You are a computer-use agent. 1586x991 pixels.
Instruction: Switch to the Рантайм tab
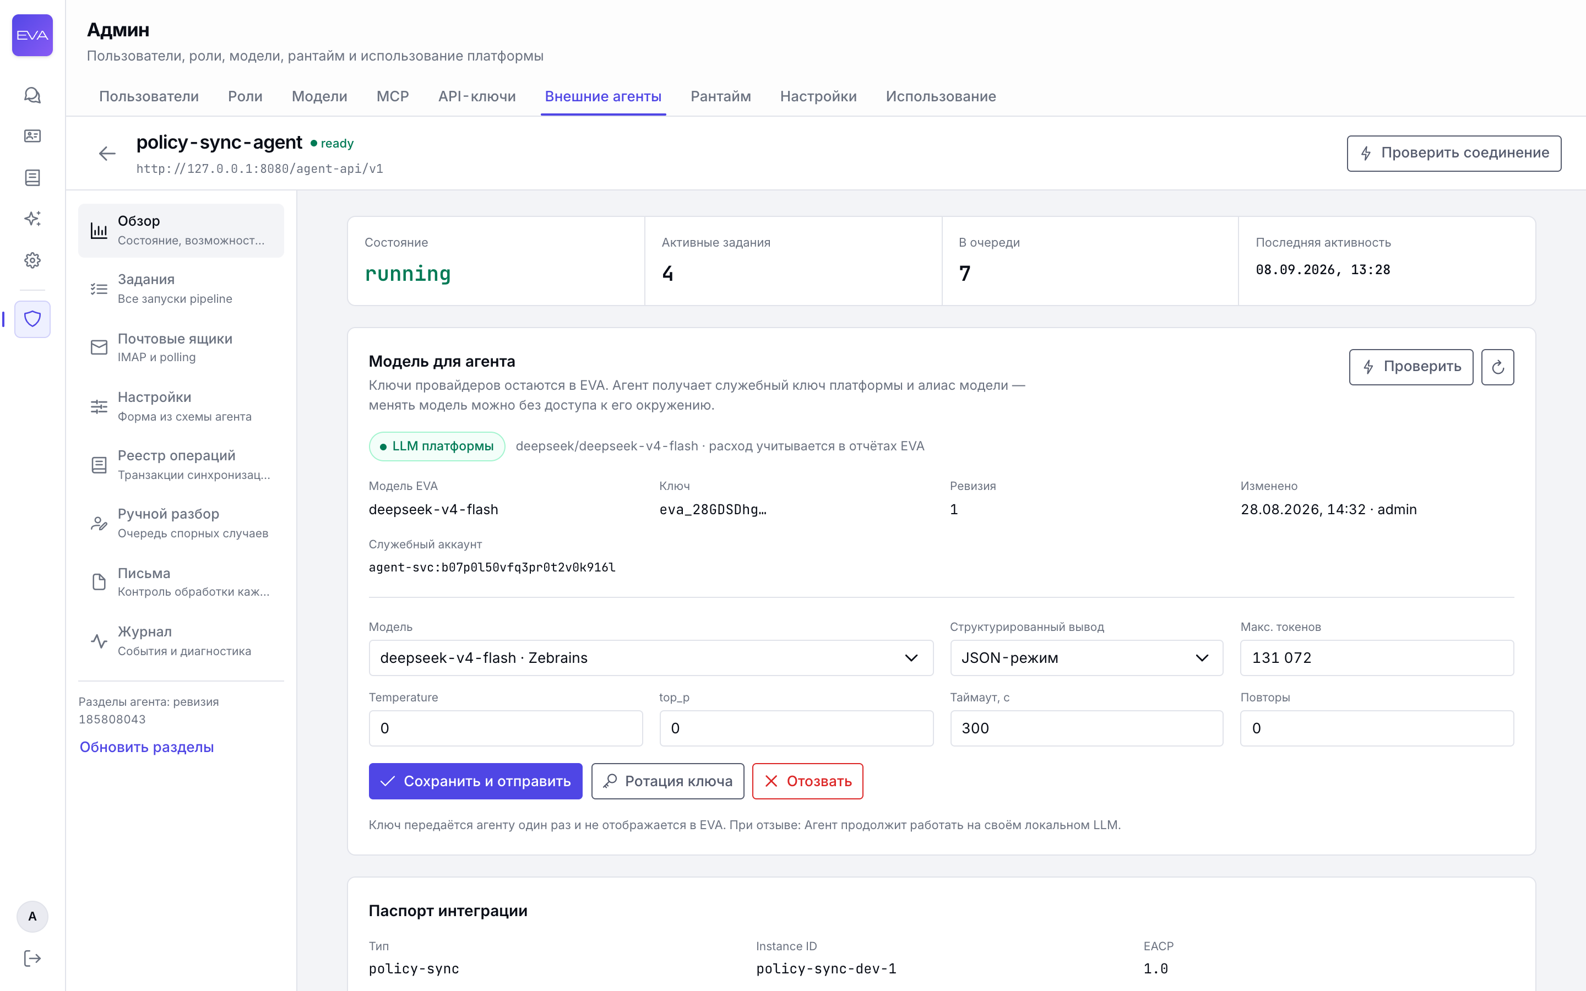(x=721, y=96)
